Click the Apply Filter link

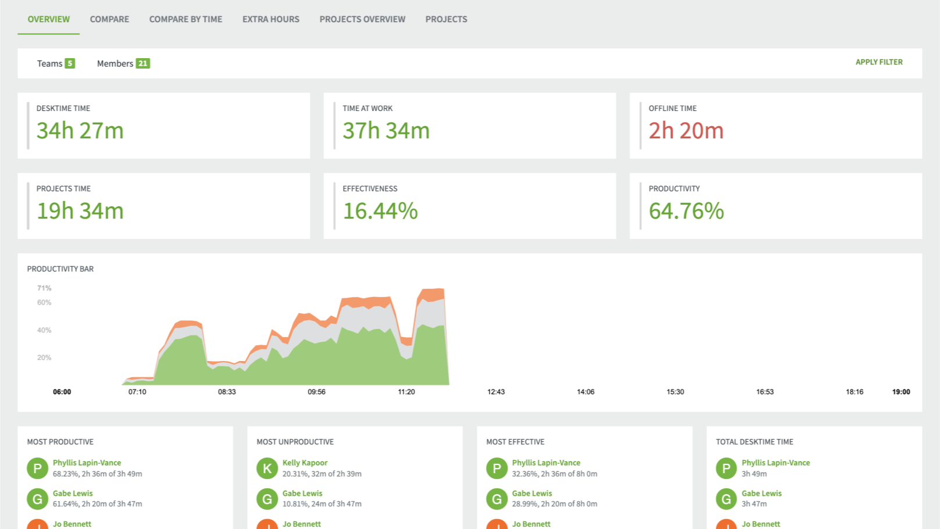point(879,62)
